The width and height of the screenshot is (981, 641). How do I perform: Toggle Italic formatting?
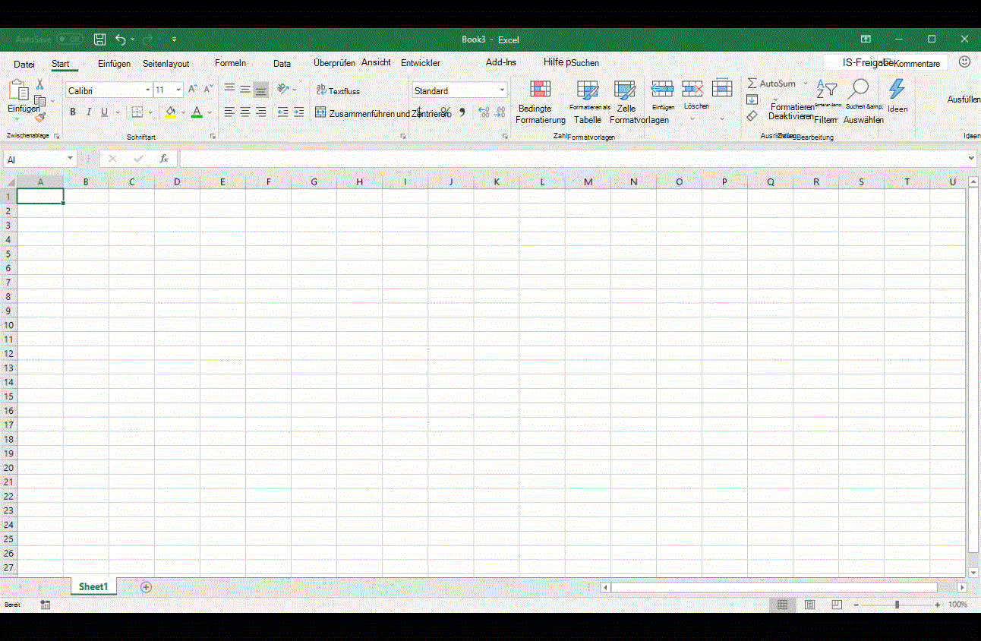(x=88, y=112)
